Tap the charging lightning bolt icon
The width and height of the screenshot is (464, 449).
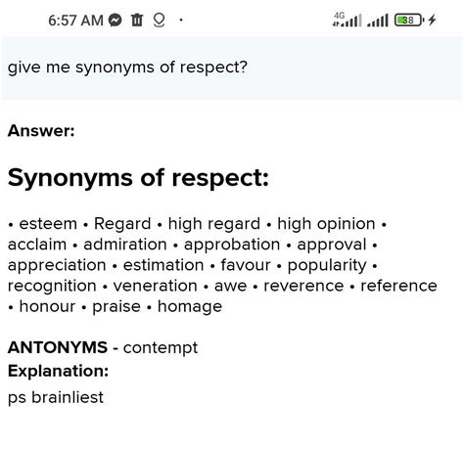pyautogui.click(x=432, y=20)
